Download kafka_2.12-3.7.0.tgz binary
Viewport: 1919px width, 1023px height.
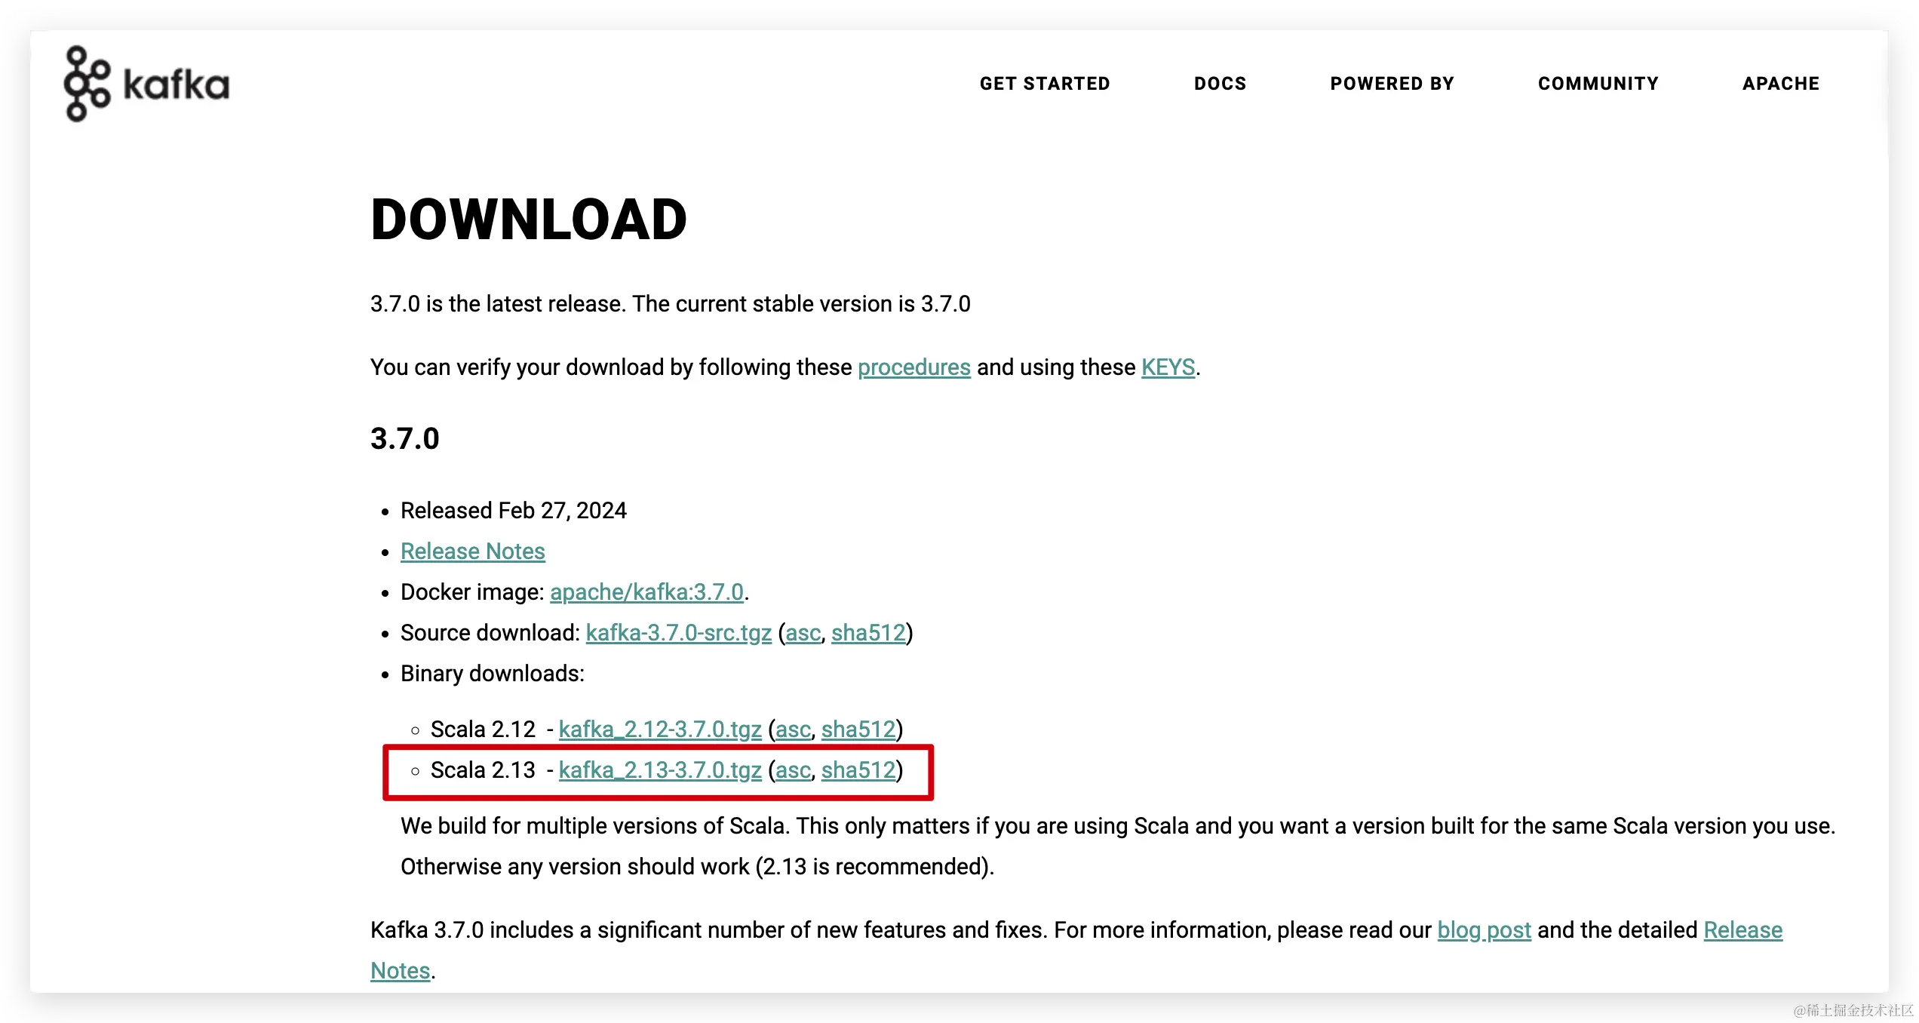coord(660,730)
